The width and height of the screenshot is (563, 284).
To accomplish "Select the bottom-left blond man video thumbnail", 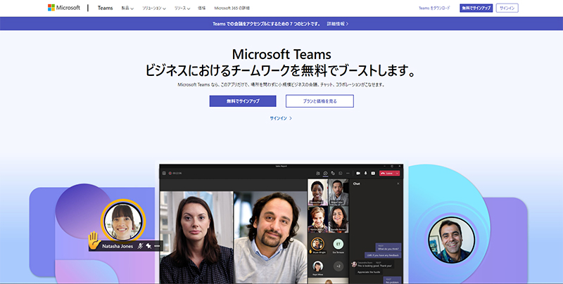I will (318, 219).
